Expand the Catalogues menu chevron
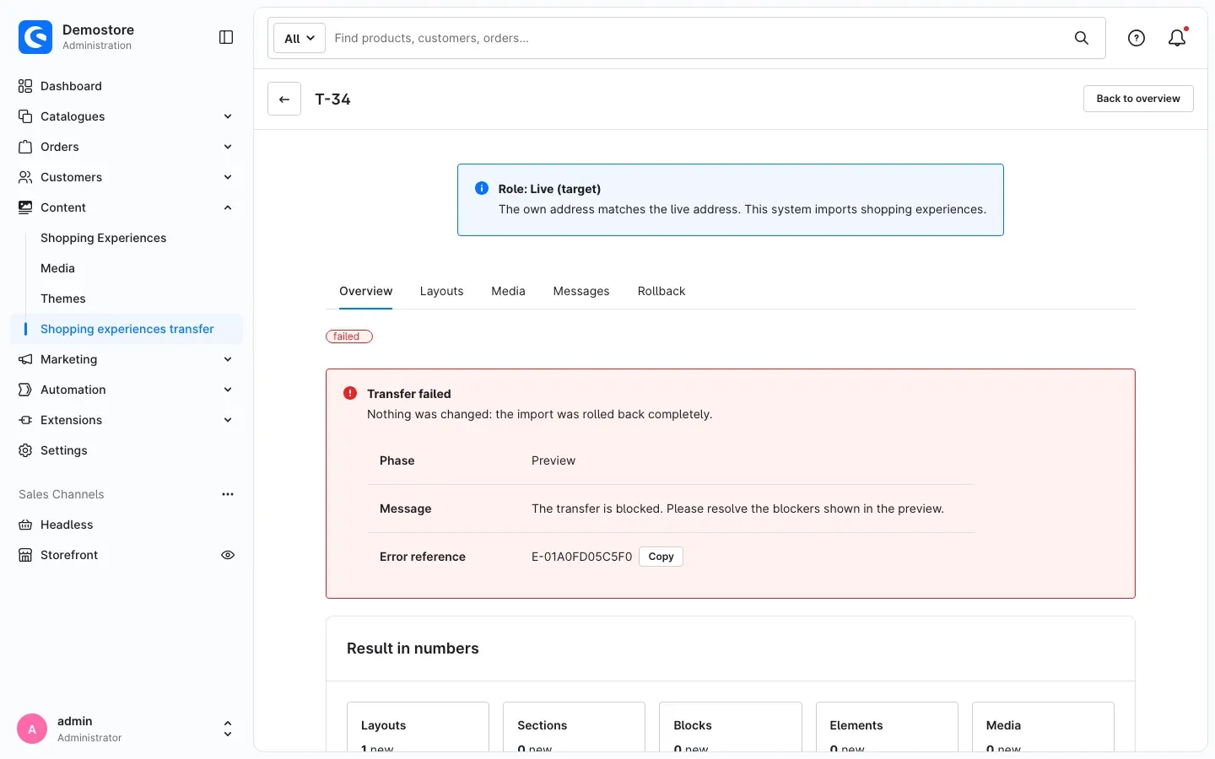Image resolution: width=1215 pixels, height=759 pixels. click(x=228, y=116)
